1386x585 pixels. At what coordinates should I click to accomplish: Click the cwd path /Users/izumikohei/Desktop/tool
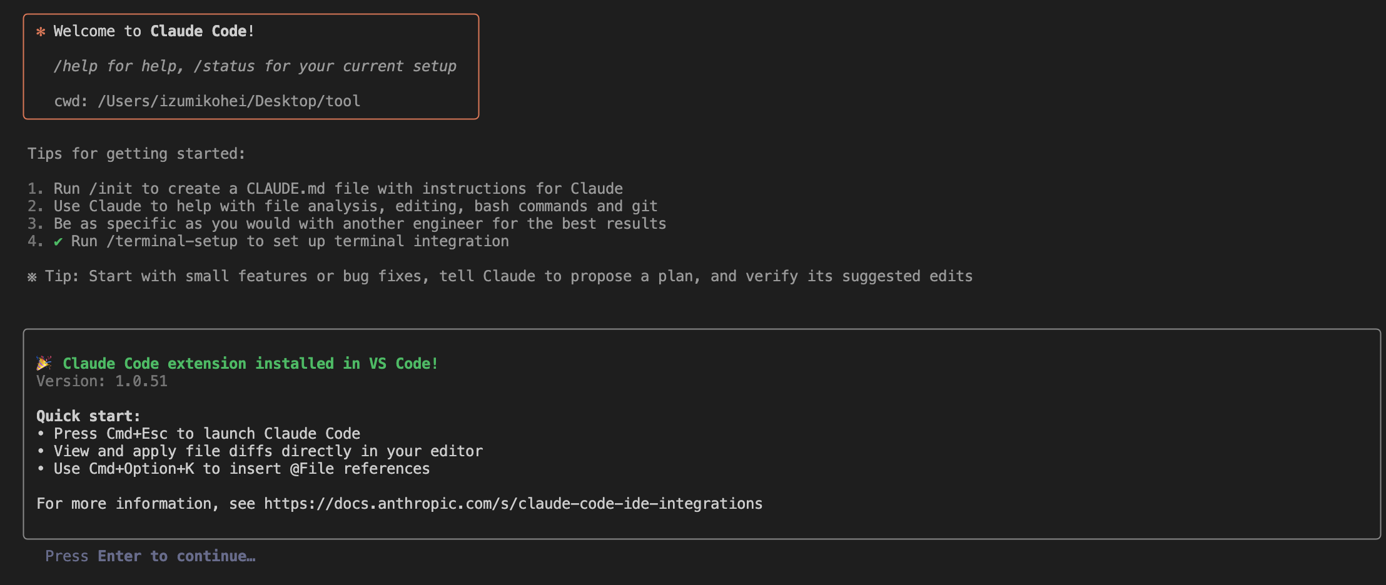tap(229, 101)
